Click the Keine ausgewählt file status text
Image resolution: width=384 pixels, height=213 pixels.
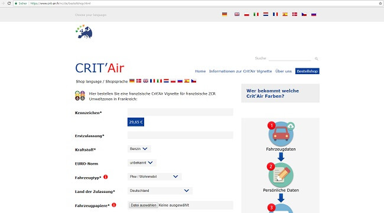pyautogui.click(x=174, y=205)
